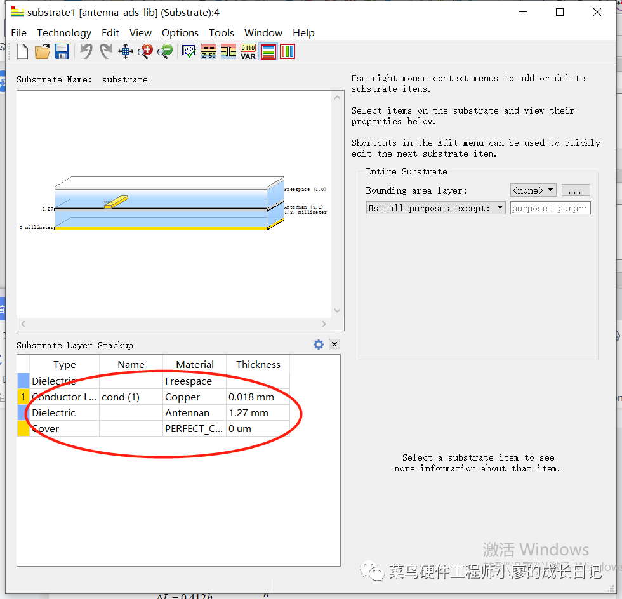Select the 'Conductor L...' type cell
622x599 pixels.
(x=64, y=397)
